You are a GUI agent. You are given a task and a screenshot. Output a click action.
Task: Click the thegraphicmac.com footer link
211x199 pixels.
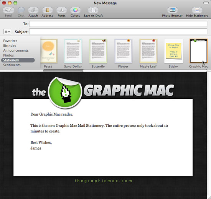point(103,181)
